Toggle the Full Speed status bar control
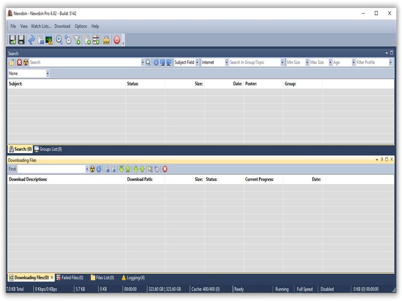 coord(304,289)
